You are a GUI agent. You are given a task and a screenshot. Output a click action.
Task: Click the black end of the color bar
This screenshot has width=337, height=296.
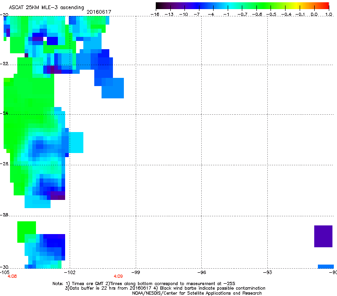159,6
